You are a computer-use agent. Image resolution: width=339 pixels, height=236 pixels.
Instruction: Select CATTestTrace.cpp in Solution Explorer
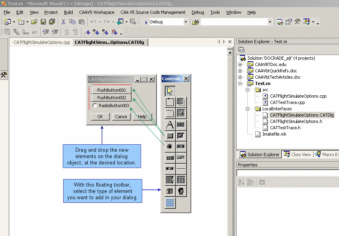point(287,102)
